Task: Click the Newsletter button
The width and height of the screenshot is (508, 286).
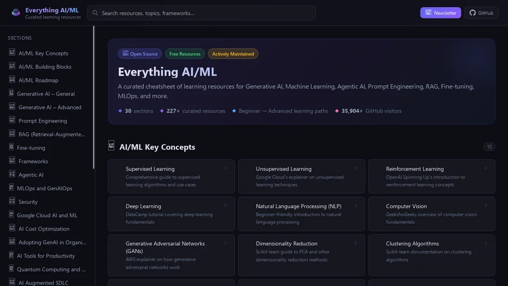Action: tap(440, 13)
